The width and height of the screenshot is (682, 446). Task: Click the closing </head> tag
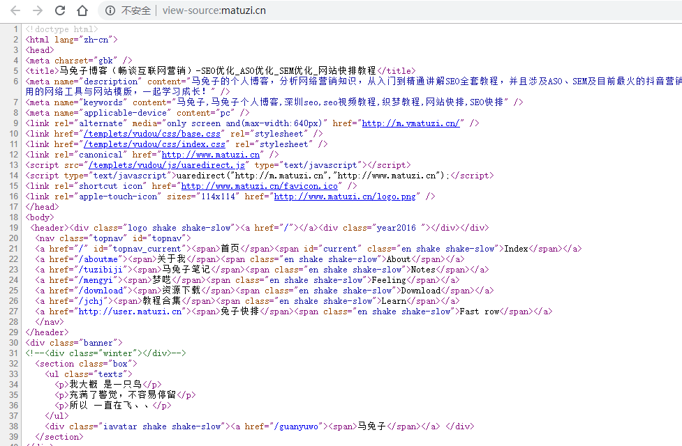click(42, 207)
